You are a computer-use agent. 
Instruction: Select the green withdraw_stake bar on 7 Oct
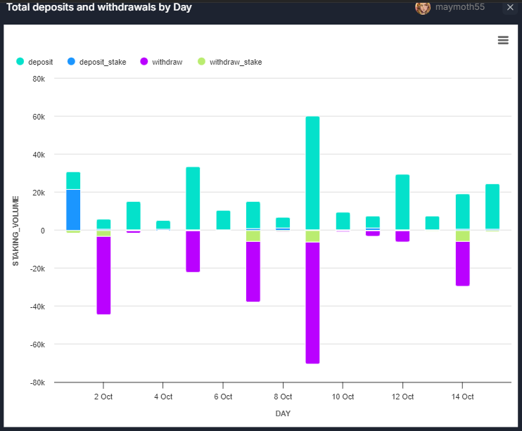253,236
